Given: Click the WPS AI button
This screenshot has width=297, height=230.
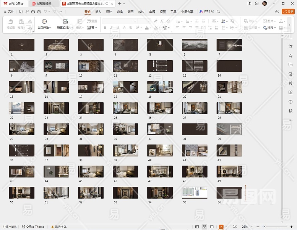Looking at the screenshot, I should [206, 12].
